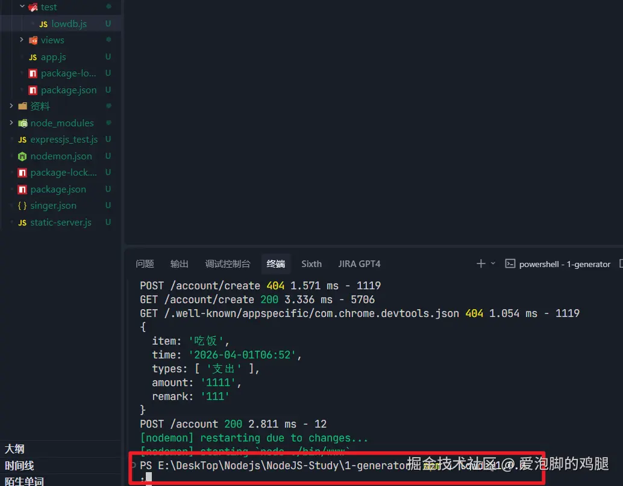Screen dimensions: 623x486
Task: Open the terminal launch profile dropdown arrow
Action: pyautogui.click(x=493, y=263)
